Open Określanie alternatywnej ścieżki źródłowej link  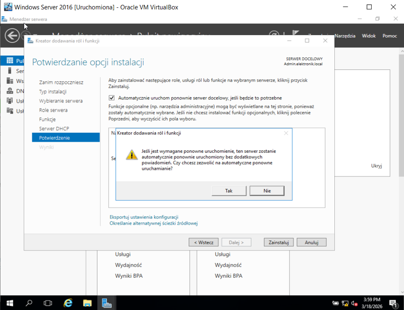coord(153,223)
